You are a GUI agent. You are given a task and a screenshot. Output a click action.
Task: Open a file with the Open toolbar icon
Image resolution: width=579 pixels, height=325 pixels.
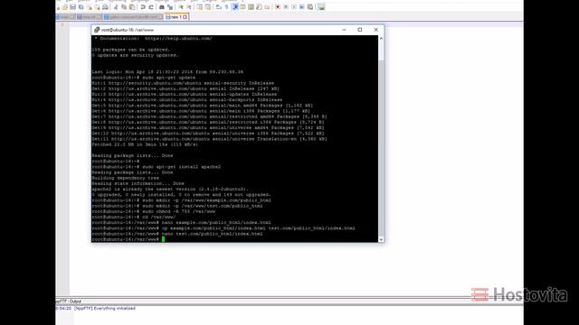pos(64,7)
